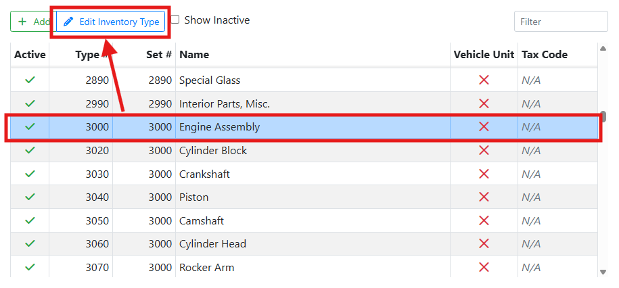Enable the Show Inactive checkbox
The height and width of the screenshot is (288, 619).
[175, 20]
